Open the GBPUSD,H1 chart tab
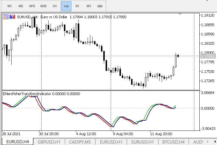 pyautogui.click(x=49, y=142)
